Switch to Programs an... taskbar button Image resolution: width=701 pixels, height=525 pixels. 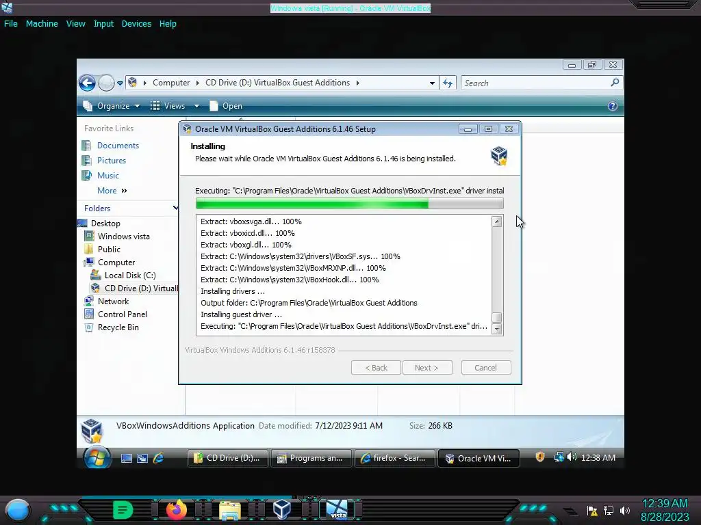point(311,458)
